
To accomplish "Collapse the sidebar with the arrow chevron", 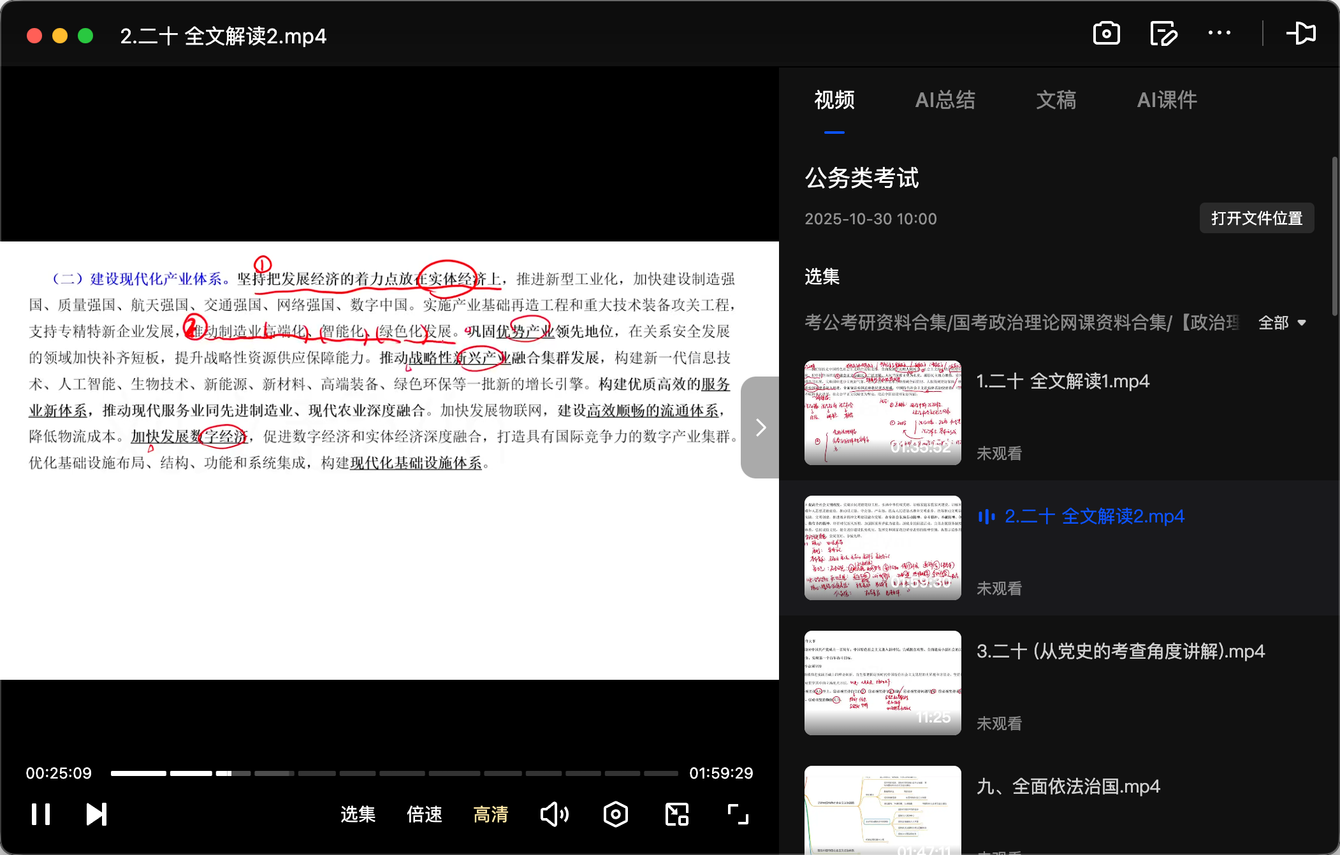I will point(759,427).
